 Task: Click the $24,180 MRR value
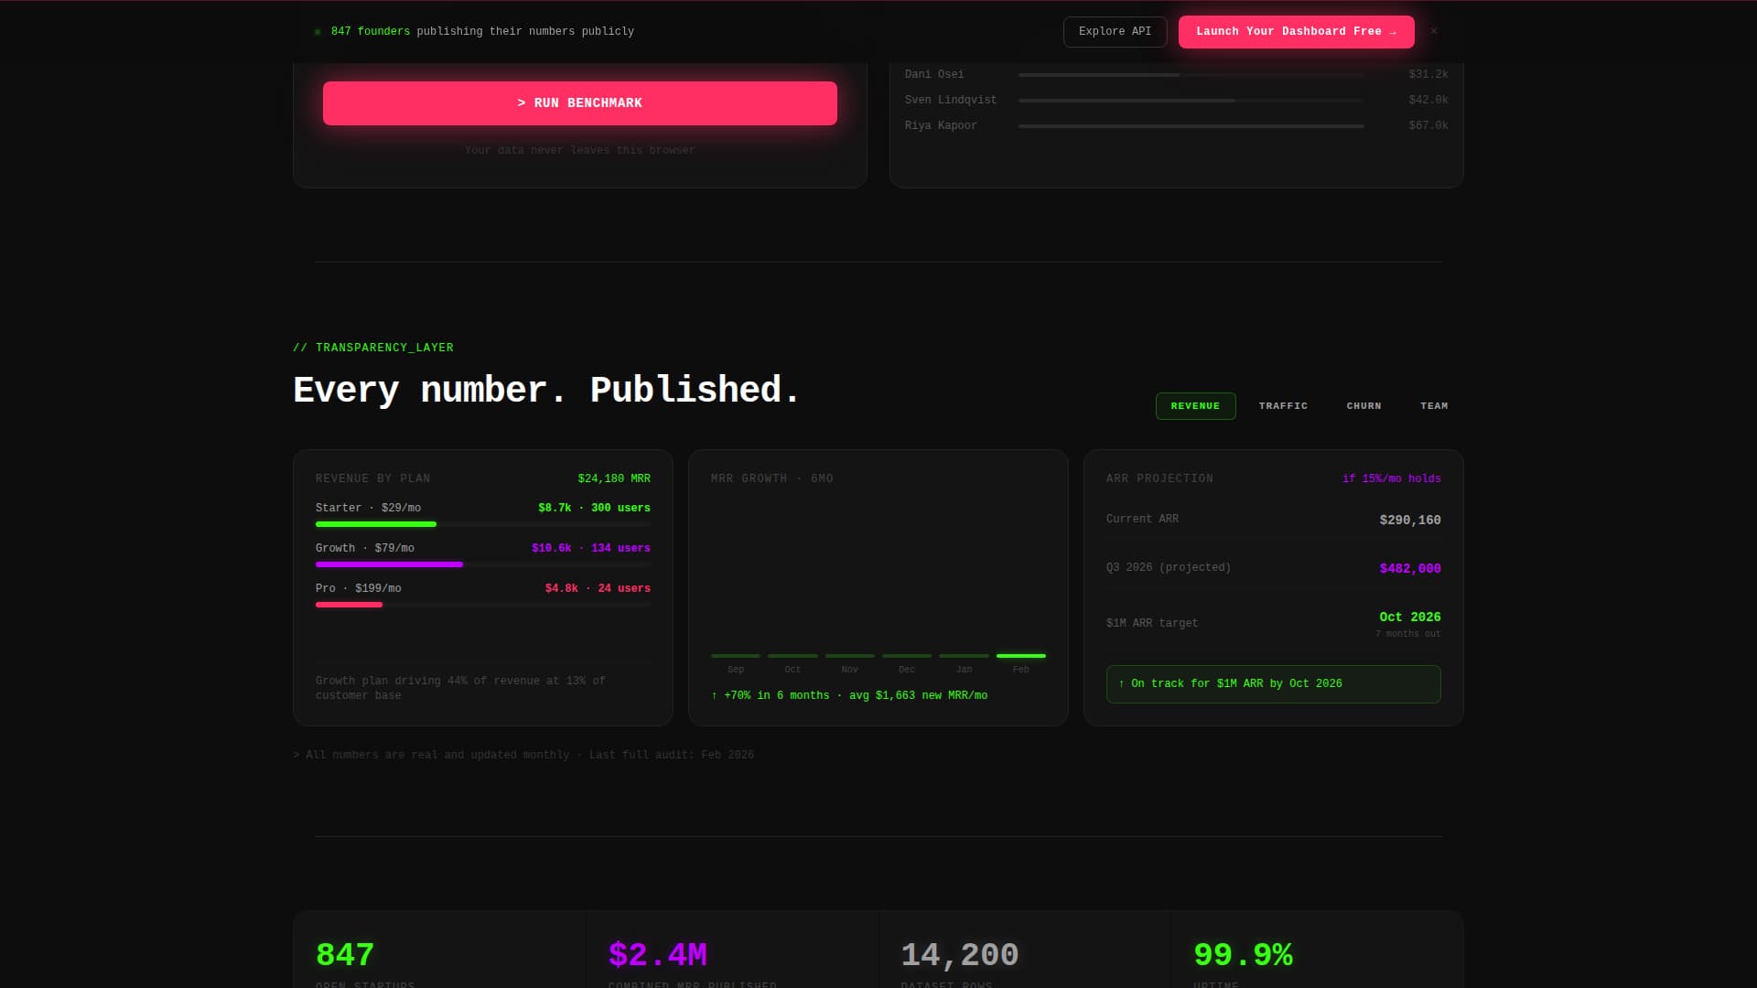pyautogui.click(x=614, y=478)
